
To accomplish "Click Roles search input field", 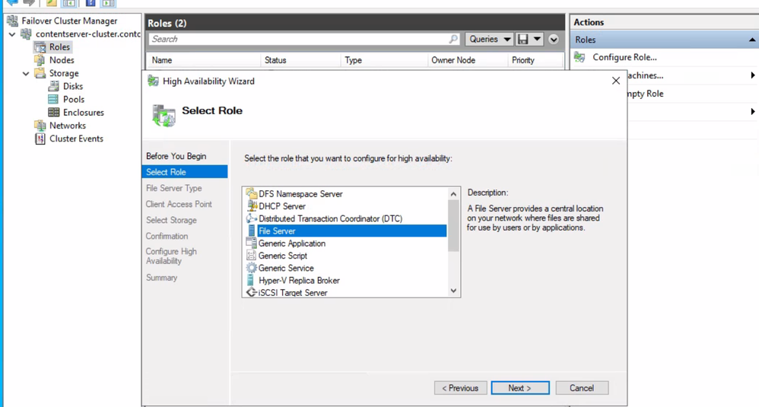I will click(x=297, y=40).
